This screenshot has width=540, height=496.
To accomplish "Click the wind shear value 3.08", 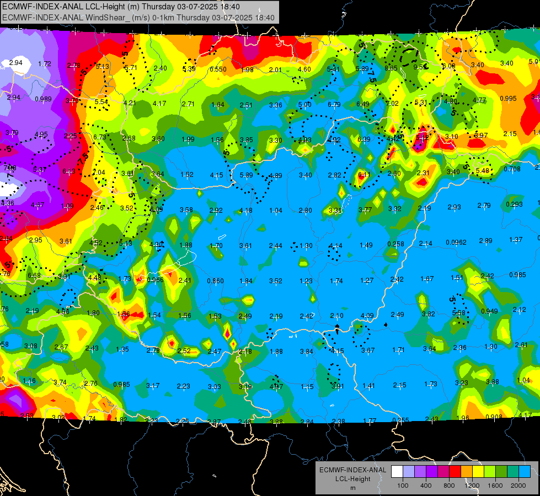I will click(31, 346).
